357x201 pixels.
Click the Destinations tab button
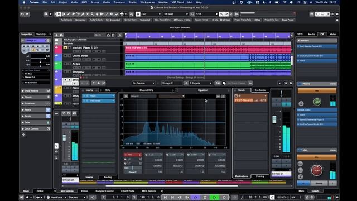[242, 176]
